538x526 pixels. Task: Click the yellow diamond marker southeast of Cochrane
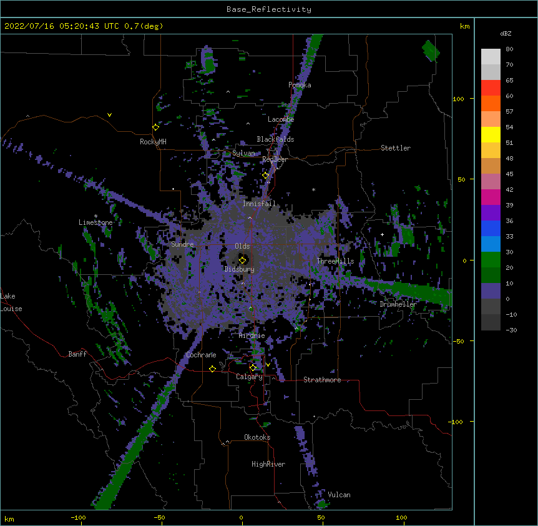click(x=212, y=369)
